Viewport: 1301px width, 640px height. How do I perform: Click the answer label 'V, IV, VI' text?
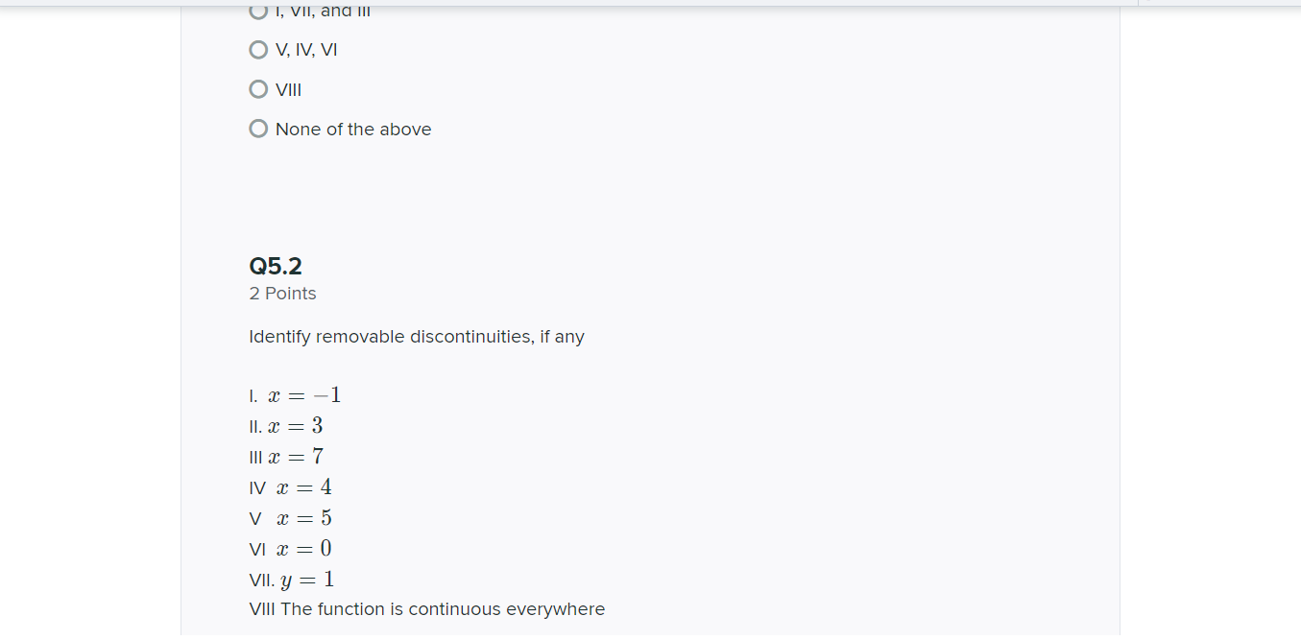[x=307, y=49]
